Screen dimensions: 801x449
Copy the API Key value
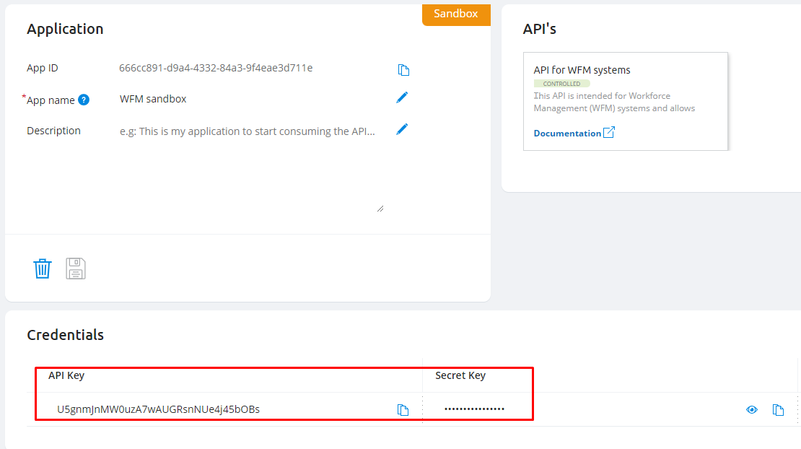point(402,409)
